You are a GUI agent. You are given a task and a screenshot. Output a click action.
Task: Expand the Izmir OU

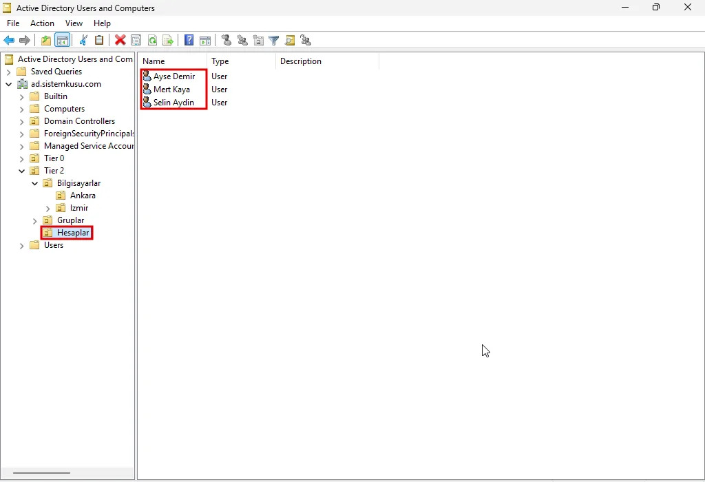(48, 208)
